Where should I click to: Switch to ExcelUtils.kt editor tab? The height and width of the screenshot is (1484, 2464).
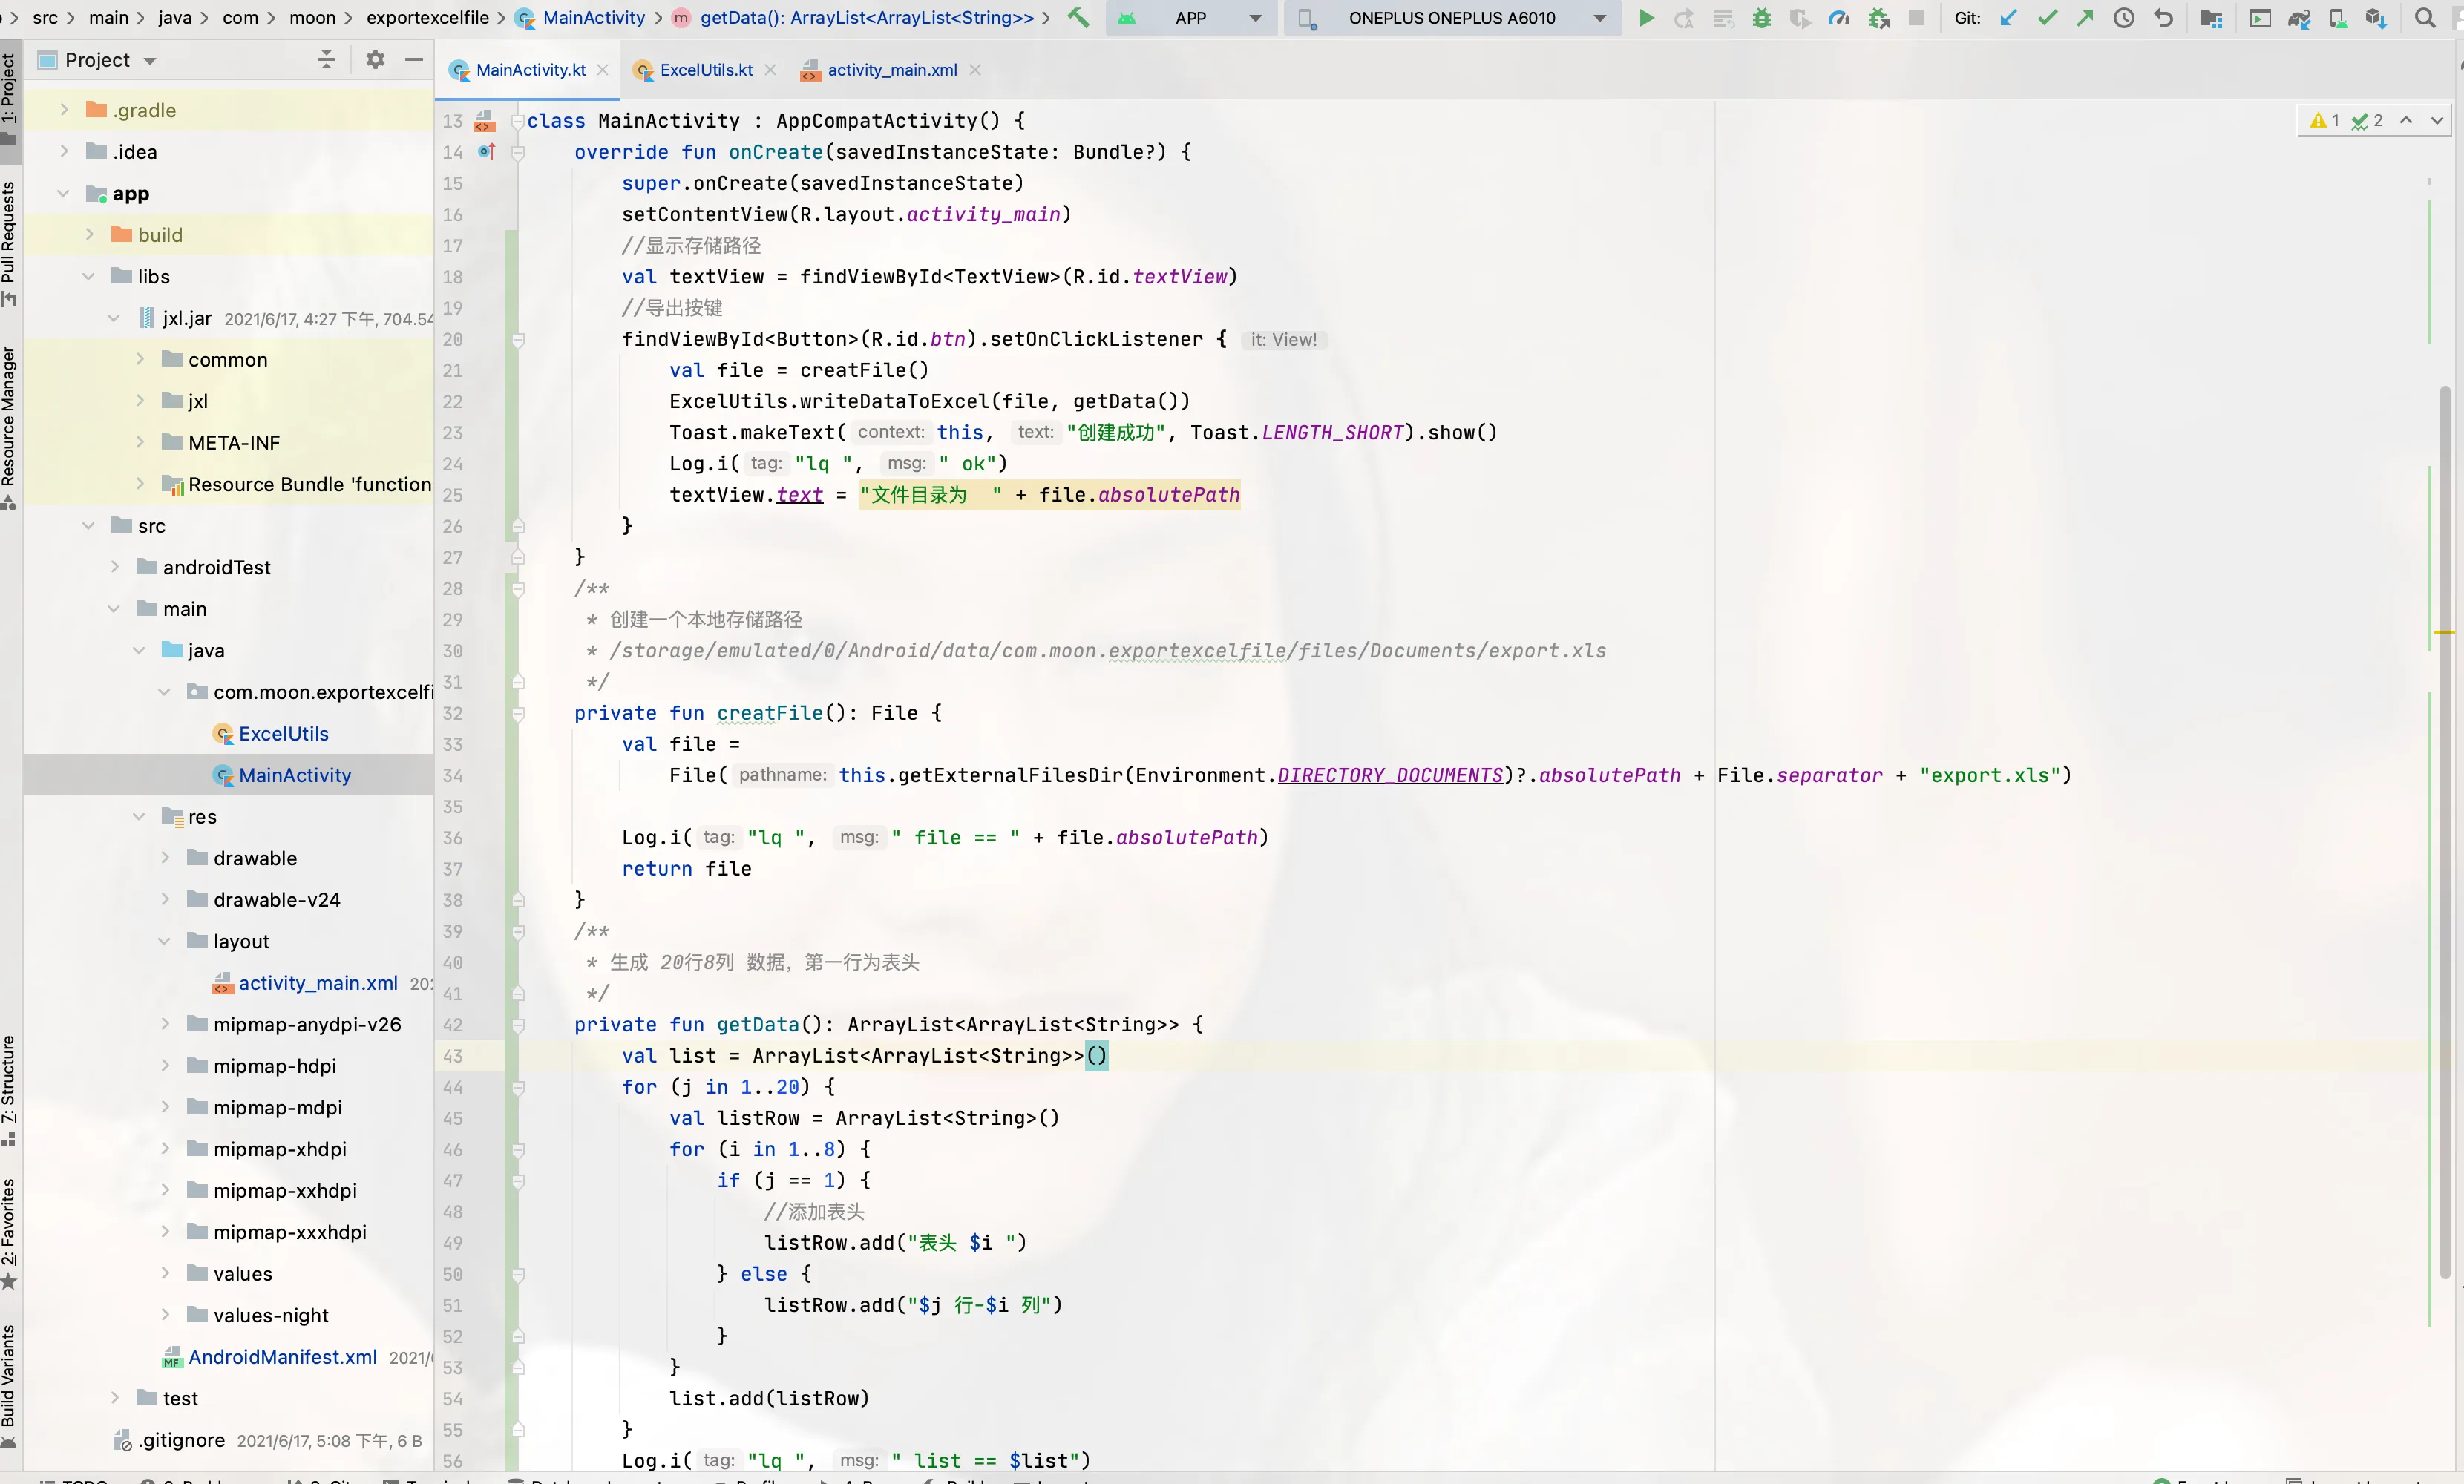point(706,70)
